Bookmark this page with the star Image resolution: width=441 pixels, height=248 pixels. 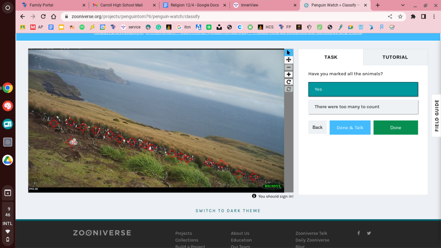(400, 17)
